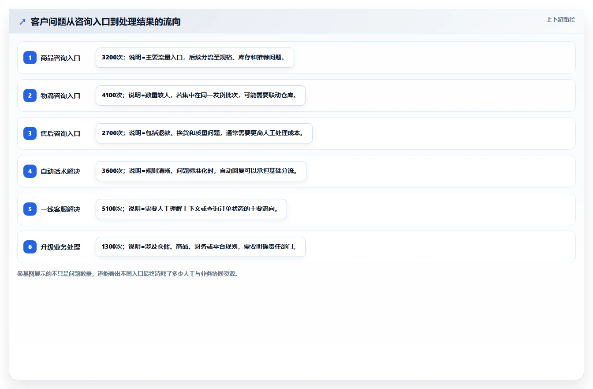Select the 自动话术解决 label
This screenshot has height=389, width=593.
60,171
